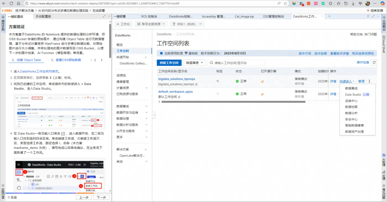Collapse 解决方案 section in sidebar
This screenshot has height=202, width=387.
click(x=146, y=149)
